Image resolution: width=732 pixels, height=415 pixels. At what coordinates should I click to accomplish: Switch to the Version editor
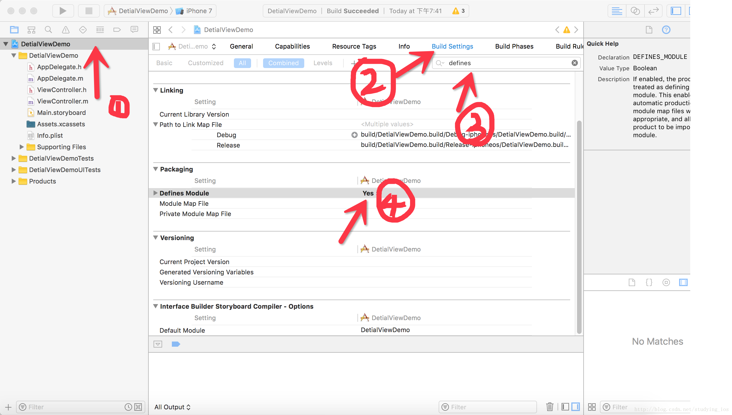click(x=653, y=11)
